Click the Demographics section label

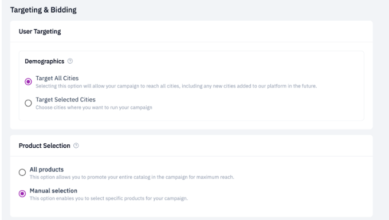click(45, 61)
